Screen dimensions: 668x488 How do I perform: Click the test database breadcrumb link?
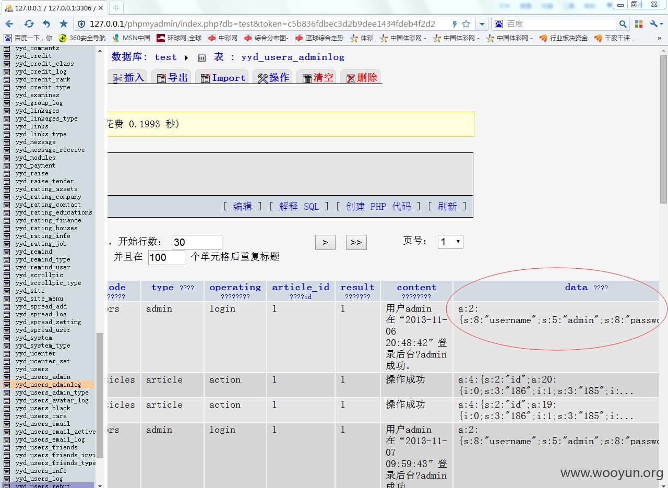pos(165,57)
